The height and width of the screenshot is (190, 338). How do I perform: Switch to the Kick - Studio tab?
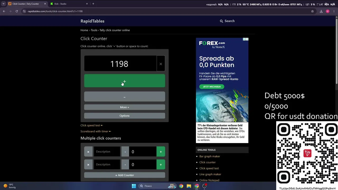[69, 4]
